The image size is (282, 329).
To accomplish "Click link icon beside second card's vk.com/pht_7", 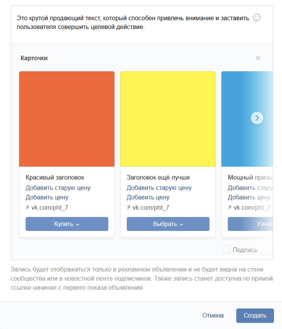I will (129, 208).
